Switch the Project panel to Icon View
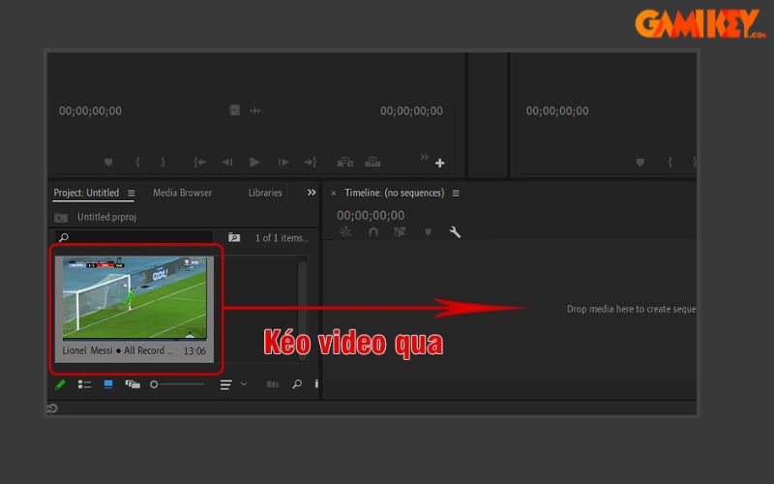The image size is (774, 484). [x=108, y=384]
